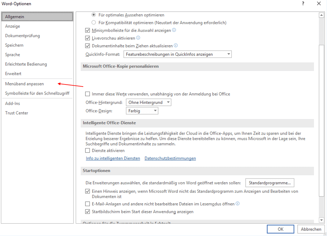Viewport: 327px width, 236px height.
Task: Click info icon beside Minisymbolleiste option
Action: pyautogui.click(x=174, y=30)
